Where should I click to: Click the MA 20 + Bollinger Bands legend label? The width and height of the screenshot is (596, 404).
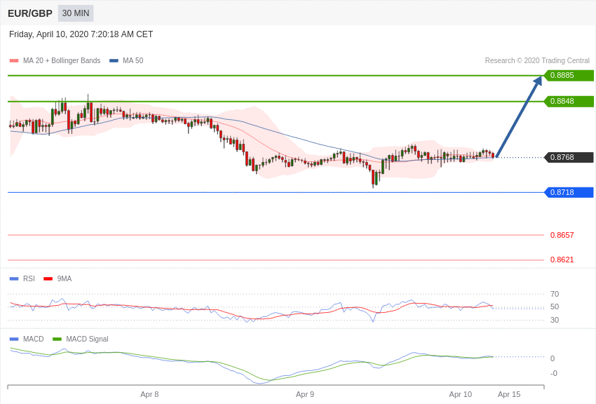62,60
